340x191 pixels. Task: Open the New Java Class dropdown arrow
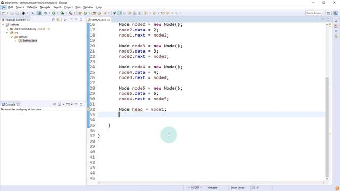point(89,13)
